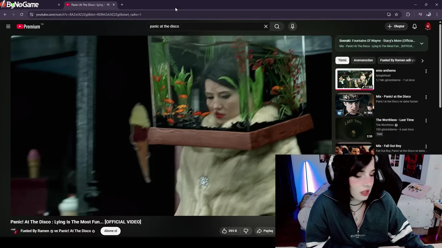This screenshot has width=442, height=248.
Task: Expand the Sonraki playlist panel chevron
Action: tap(422, 43)
